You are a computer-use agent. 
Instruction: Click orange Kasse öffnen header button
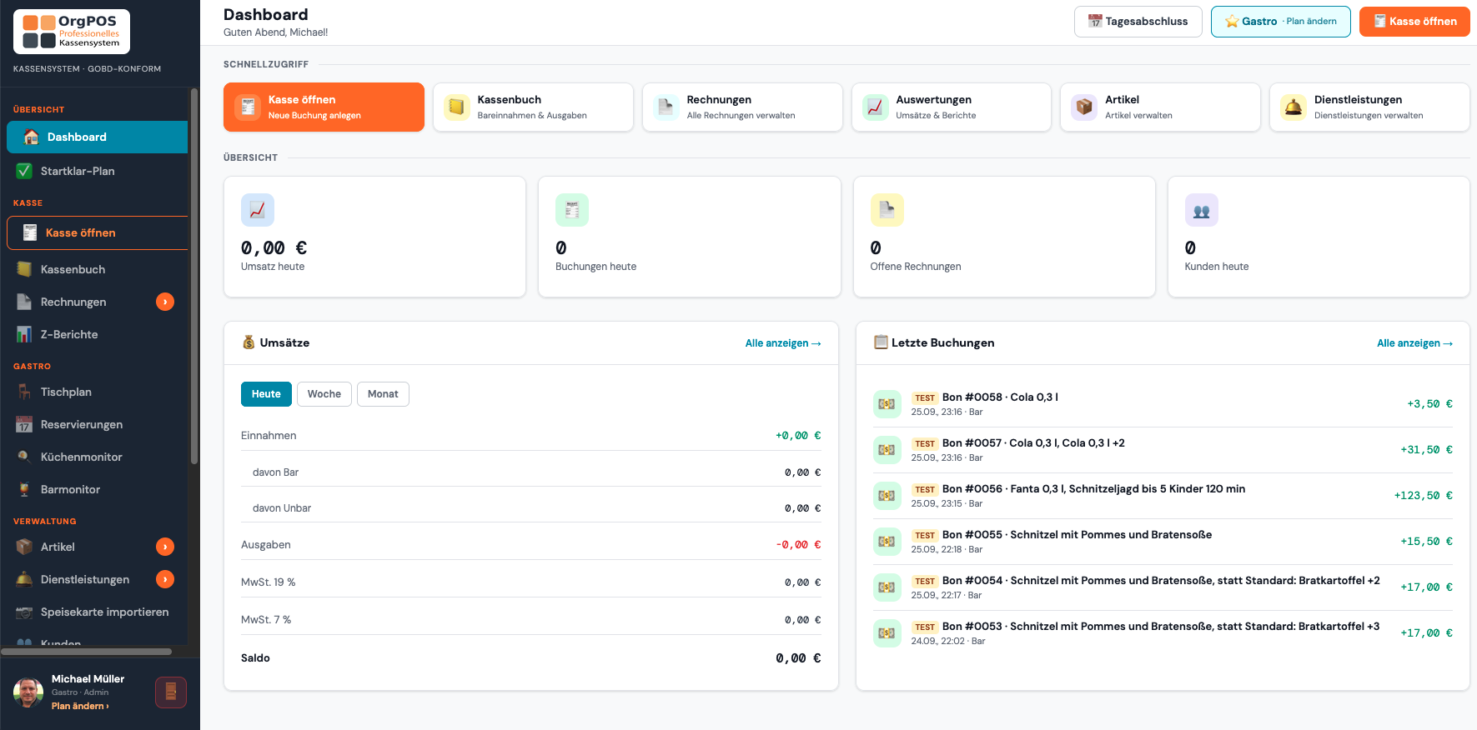point(1414,22)
